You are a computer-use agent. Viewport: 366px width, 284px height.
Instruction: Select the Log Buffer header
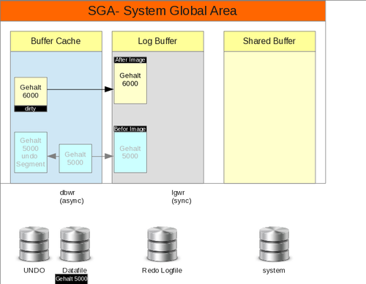click(x=158, y=41)
